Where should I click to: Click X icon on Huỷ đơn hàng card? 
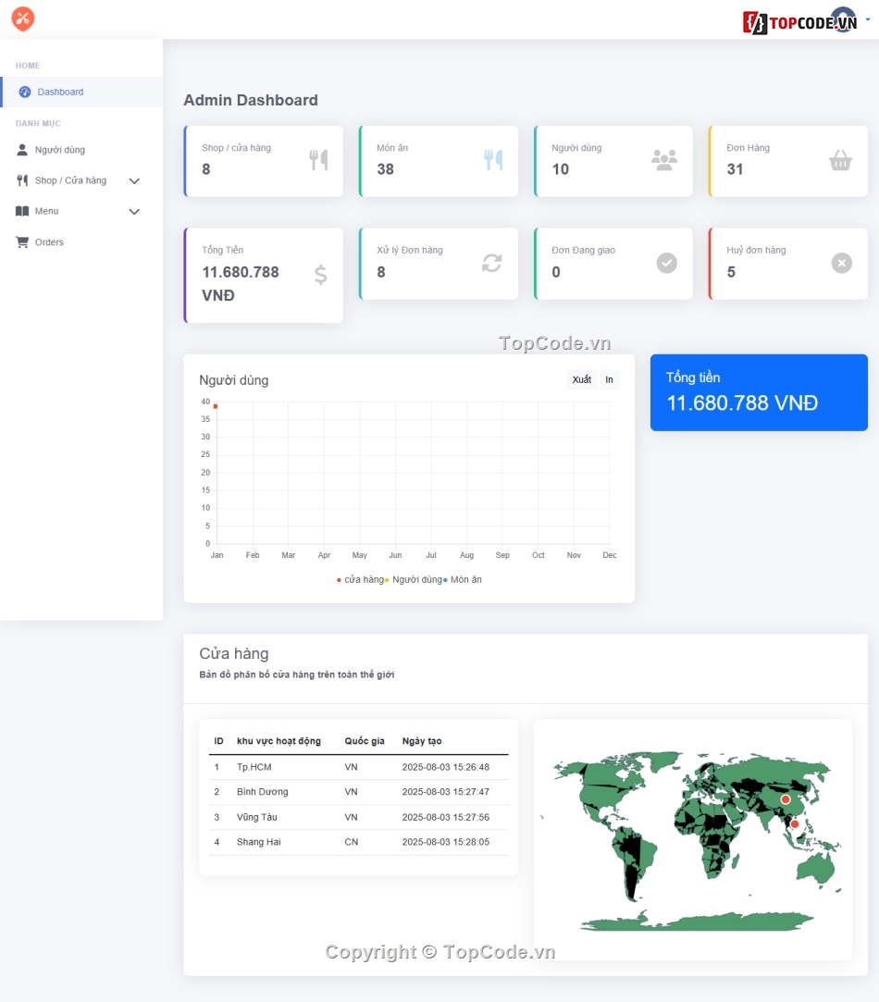(841, 263)
